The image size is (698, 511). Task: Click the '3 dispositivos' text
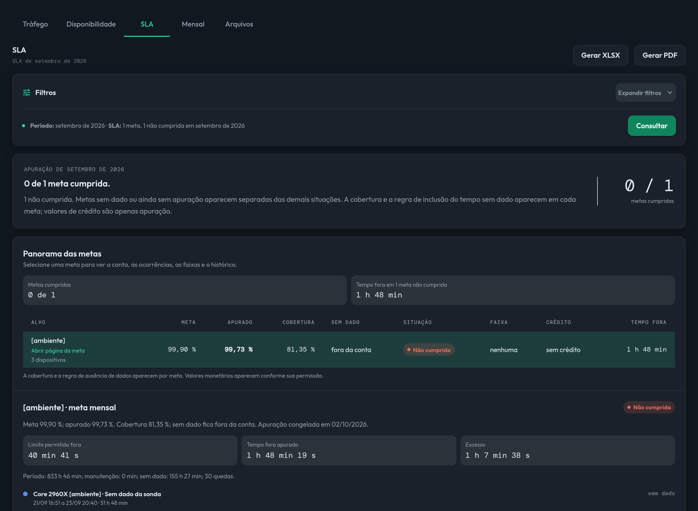click(48, 360)
